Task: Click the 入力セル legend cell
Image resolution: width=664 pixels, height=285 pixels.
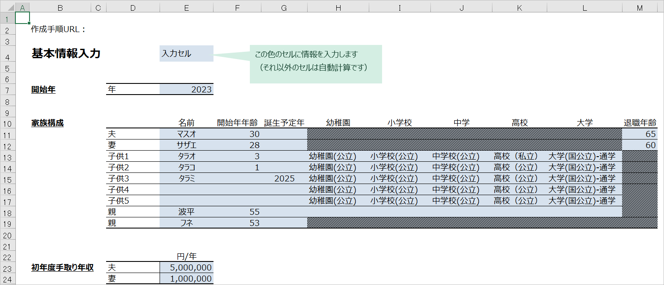Action: click(186, 53)
